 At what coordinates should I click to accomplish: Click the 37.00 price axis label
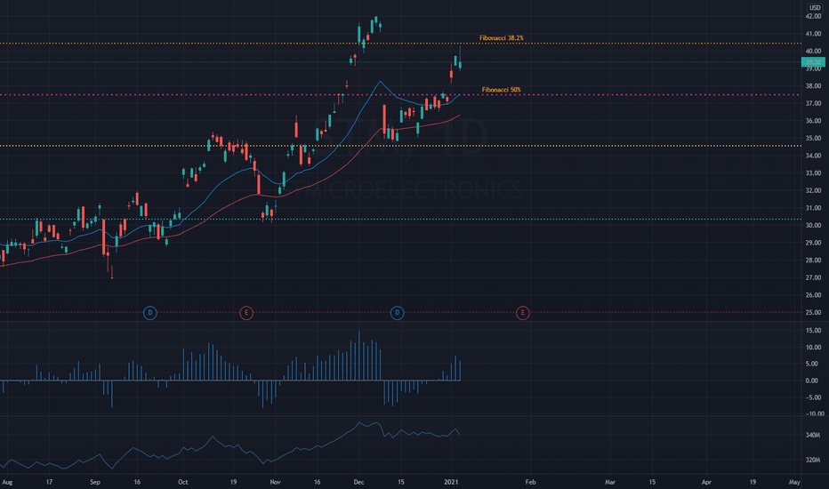813,104
